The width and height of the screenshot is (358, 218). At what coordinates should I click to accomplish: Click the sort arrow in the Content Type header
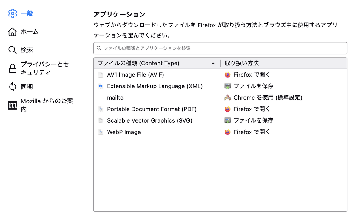[213, 63]
